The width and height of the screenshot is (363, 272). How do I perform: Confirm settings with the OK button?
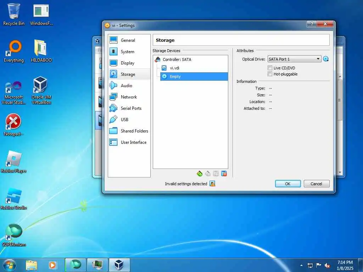pyautogui.click(x=288, y=184)
